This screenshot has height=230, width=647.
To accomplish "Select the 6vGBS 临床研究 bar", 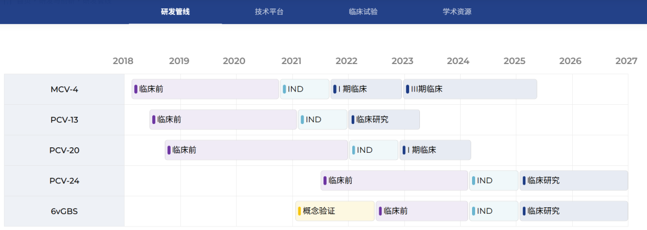I will (x=574, y=211).
